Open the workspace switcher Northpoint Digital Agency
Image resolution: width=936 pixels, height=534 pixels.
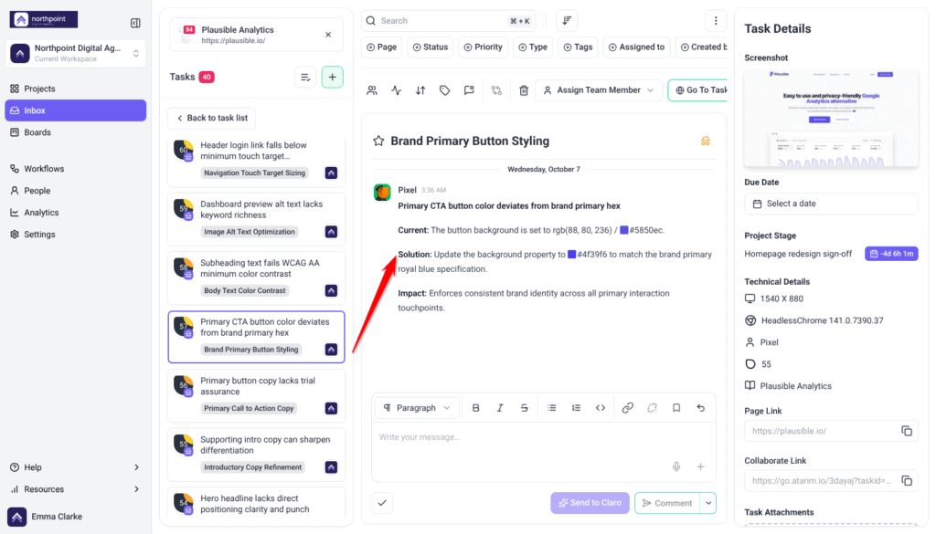(76, 53)
